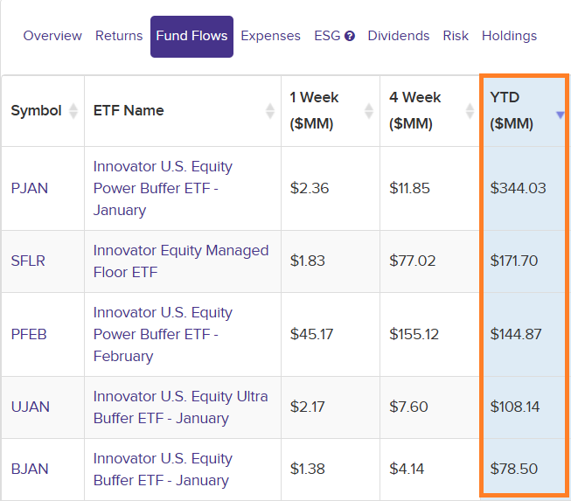Open the Holdings tab

(x=509, y=36)
